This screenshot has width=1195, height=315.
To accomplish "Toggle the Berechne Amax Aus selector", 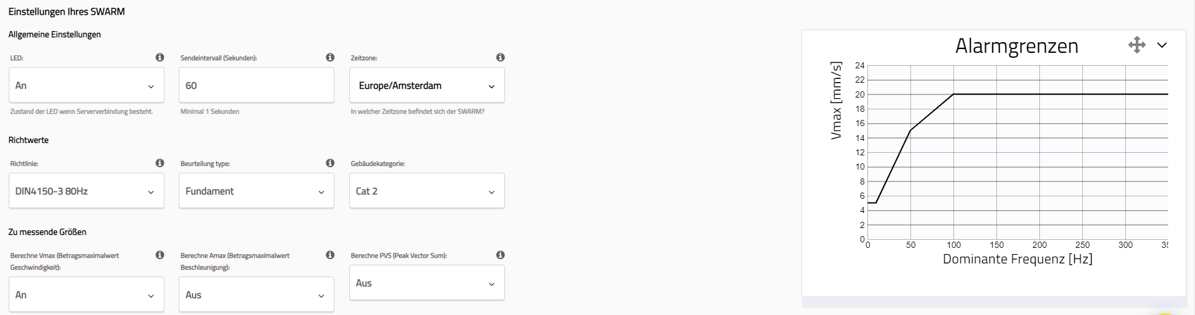I will click(x=257, y=294).
